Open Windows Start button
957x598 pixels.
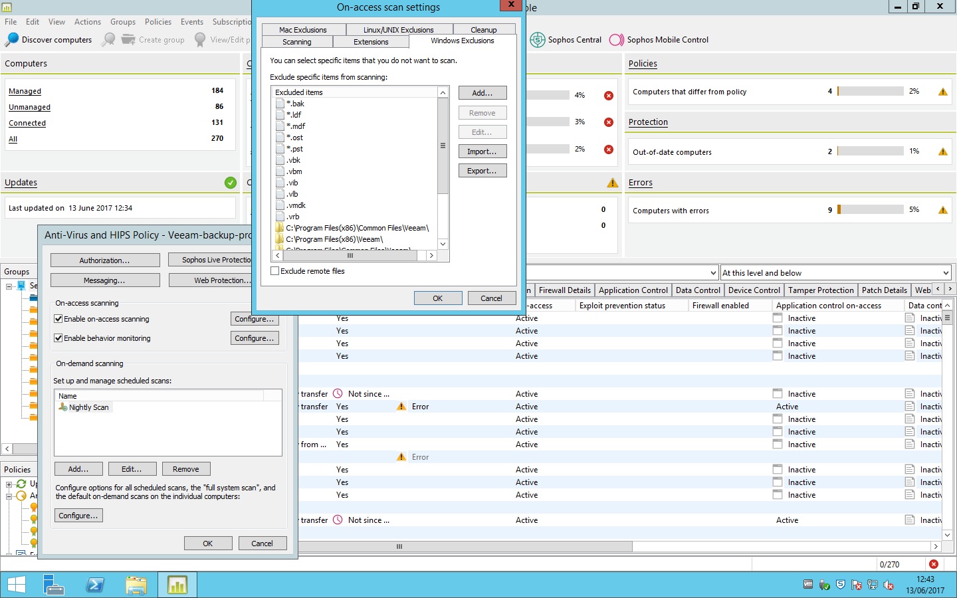tap(17, 585)
